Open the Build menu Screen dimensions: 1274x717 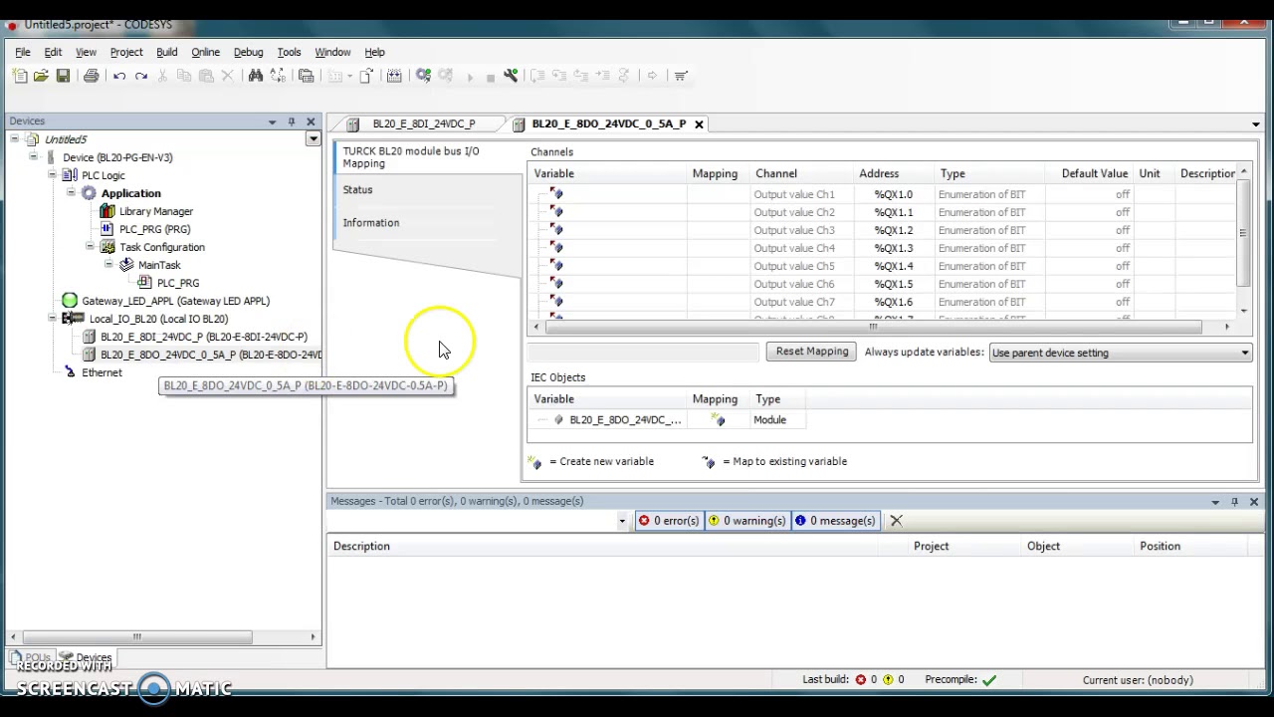[166, 52]
